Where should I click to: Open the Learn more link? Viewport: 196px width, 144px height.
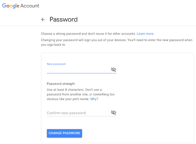[x=145, y=34]
